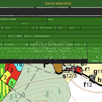Click Kód majetku value 190

27,44
